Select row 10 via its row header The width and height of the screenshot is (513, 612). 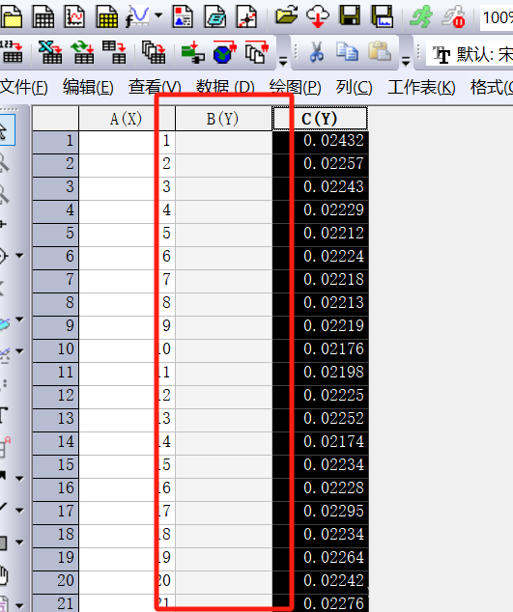(x=55, y=349)
